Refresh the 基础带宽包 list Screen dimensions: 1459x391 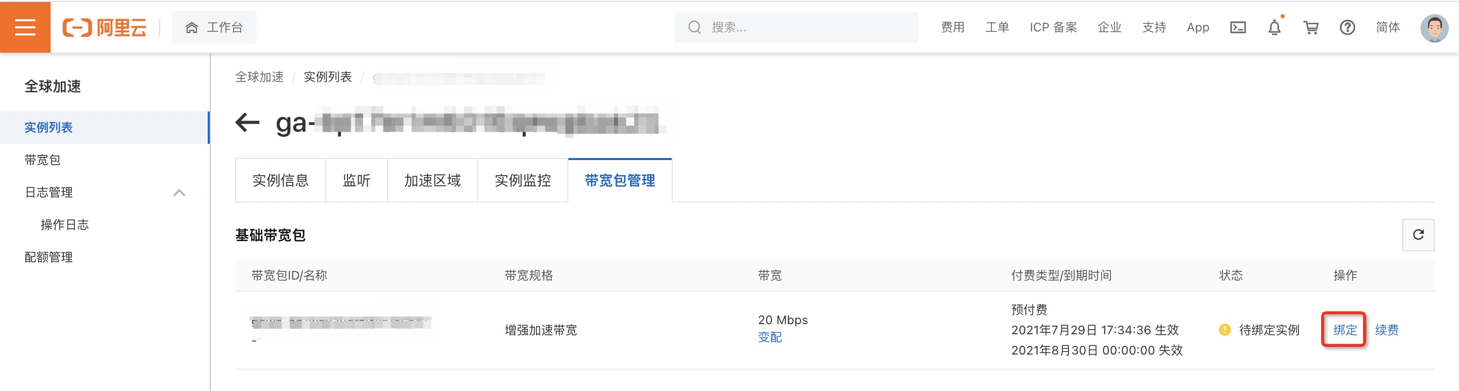click(x=1417, y=234)
